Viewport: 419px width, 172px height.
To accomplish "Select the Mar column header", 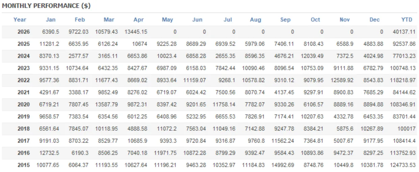I will click(109, 20).
